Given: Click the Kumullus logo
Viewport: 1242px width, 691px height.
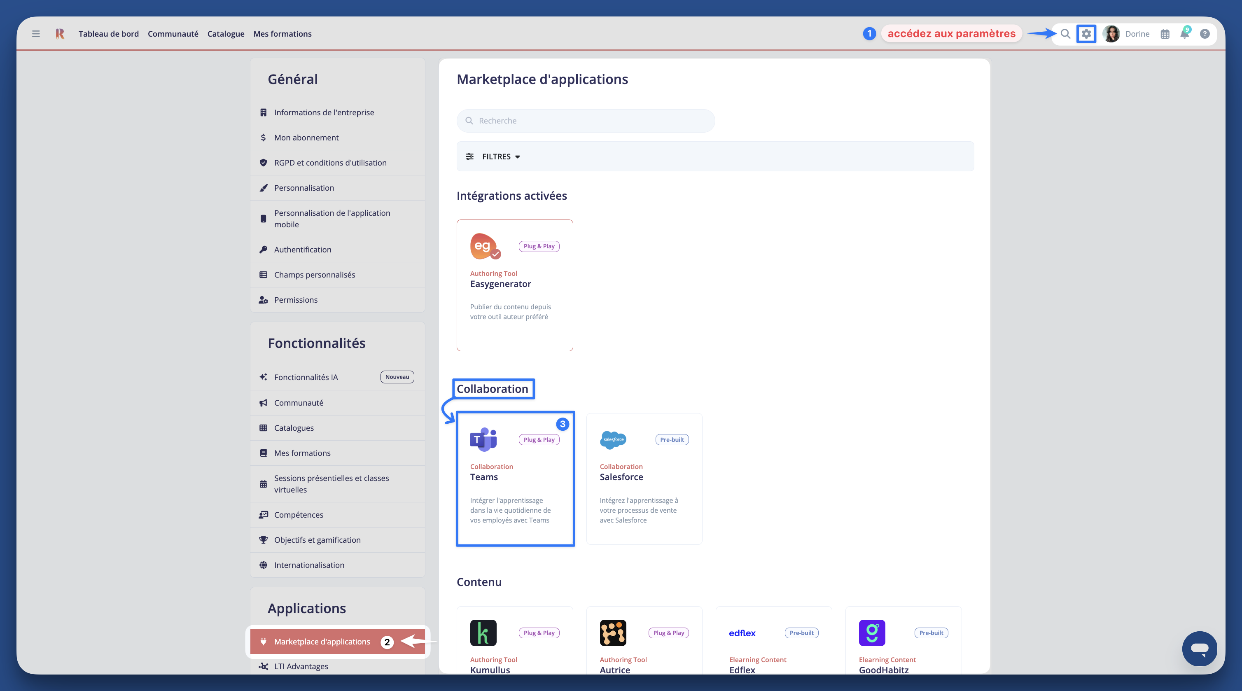Looking at the screenshot, I should pyautogui.click(x=483, y=633).
